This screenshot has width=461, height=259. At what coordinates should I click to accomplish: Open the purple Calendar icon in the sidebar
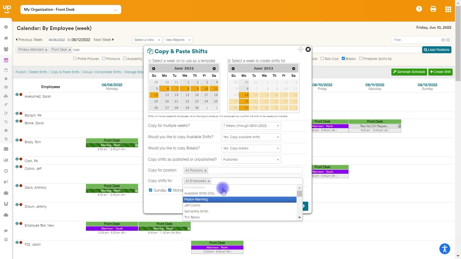click(x=6, y=60)
